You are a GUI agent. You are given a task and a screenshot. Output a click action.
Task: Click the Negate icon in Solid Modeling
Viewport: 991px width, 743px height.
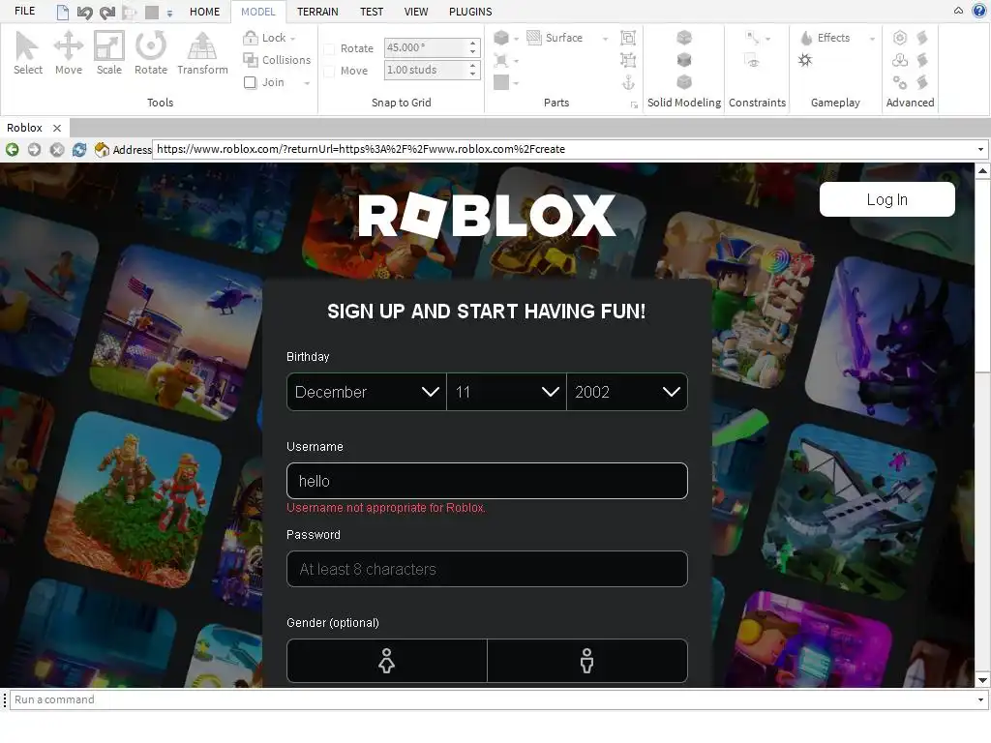pos(684,60)
